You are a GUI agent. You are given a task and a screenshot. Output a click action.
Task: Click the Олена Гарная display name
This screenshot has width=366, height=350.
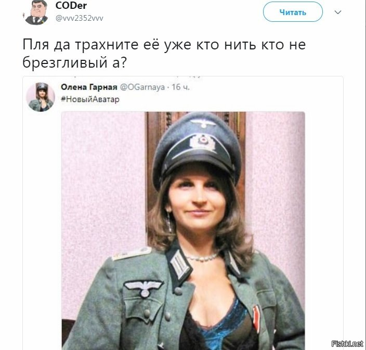[89, 87]
